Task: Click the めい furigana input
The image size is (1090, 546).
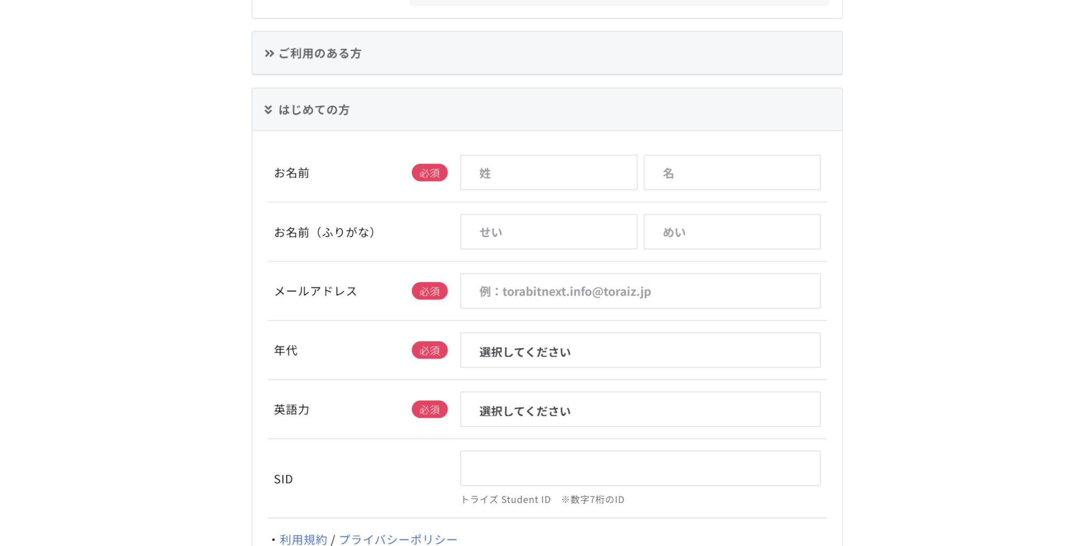Action: pos(731,232)
